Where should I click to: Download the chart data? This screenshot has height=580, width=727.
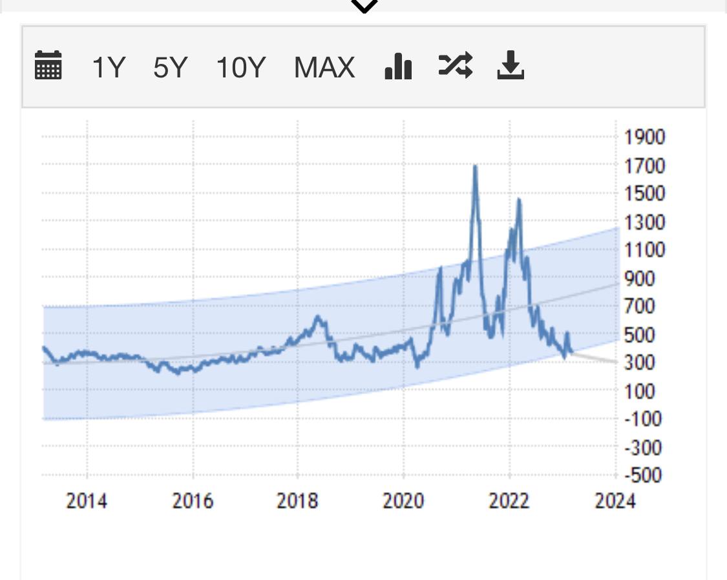[511, 65]
